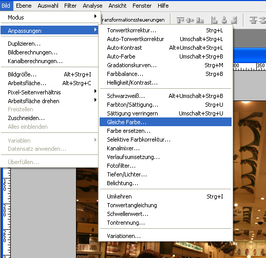Click the align top edges icon
Viewport: 266px width, 258px height.
click(180, 20)
